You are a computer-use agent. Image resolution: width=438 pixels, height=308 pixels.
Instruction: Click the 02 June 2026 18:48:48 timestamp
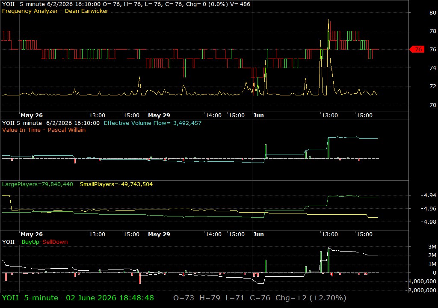pyautogui.click(x=110, y=298)
